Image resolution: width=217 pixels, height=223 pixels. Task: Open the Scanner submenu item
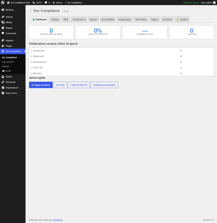[x=6, y=66]
